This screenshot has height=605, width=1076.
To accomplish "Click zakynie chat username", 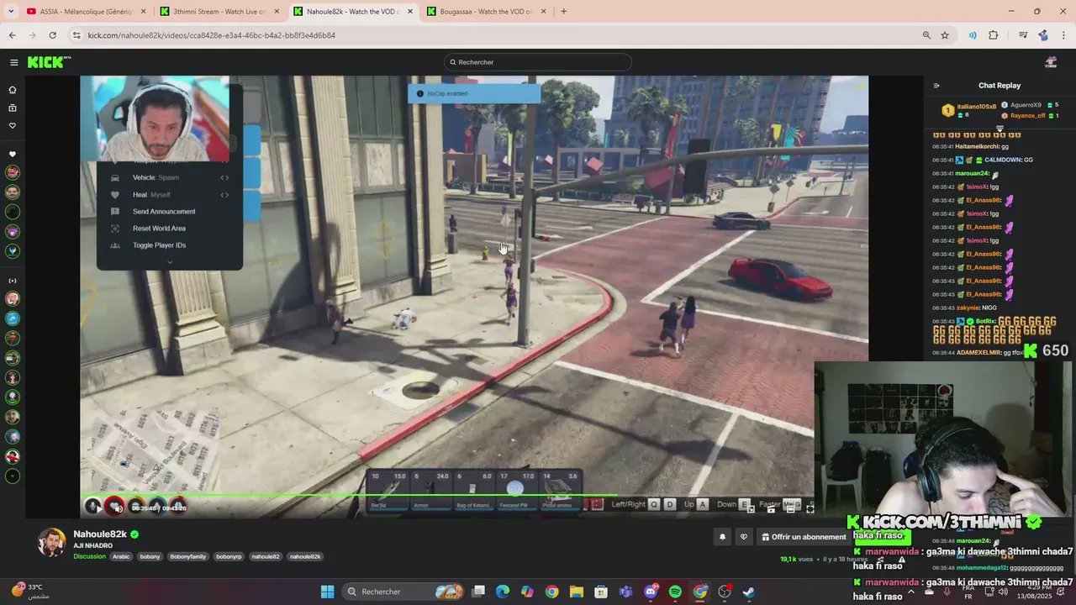I will 968,308.
